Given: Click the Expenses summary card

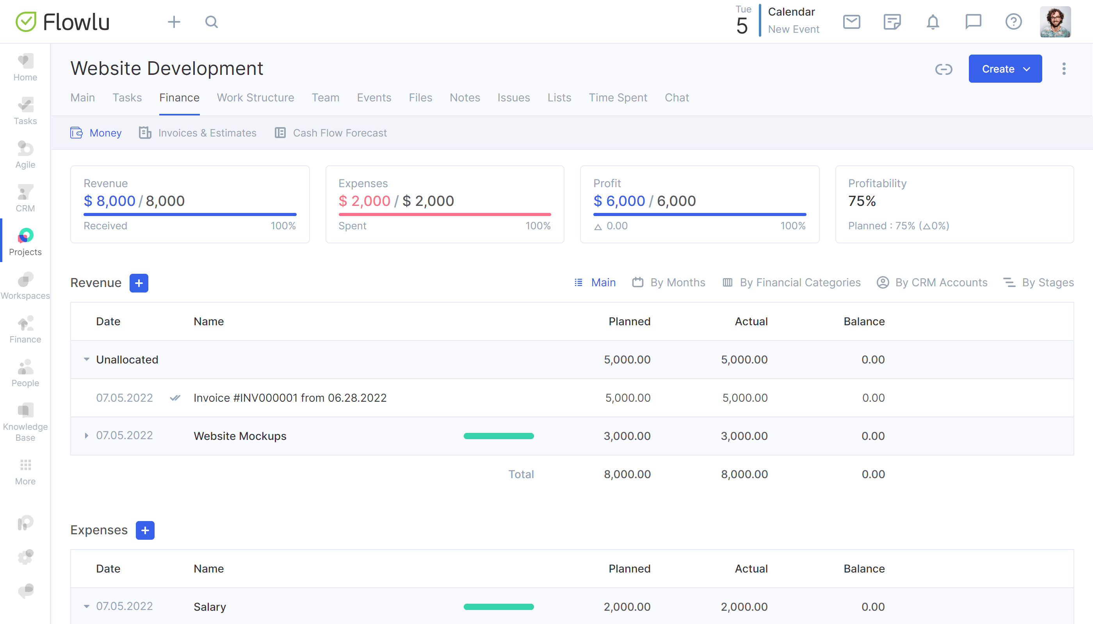Looking at the screenshot, I should point(445,204).
